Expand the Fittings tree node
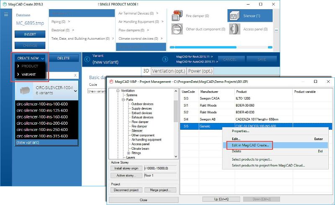Viewport: 335px width, 205px height. coord(129,153)
